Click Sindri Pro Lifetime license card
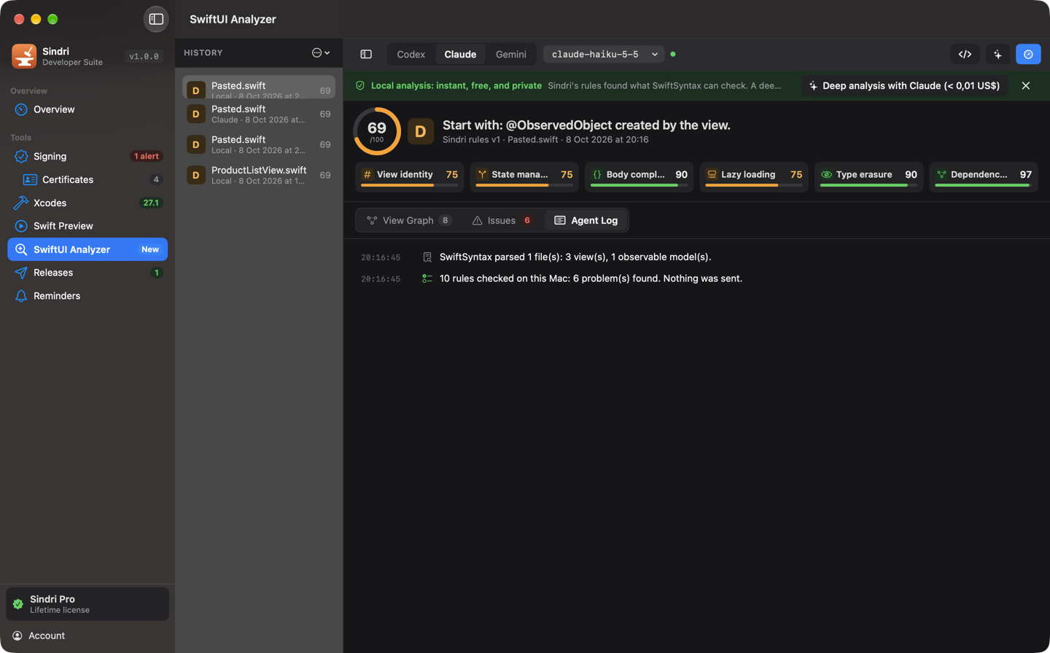Viewport: 1050px width, 653px height. [87, 604]
